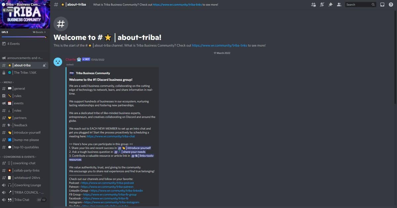Toggle the member list icon

[x=339, y=5]
